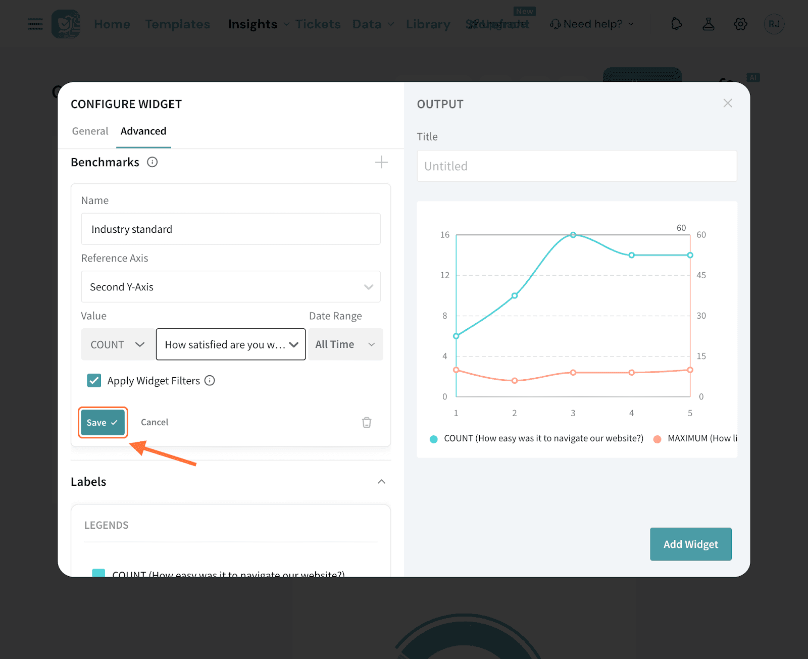Viewport: 808px width, 659px height.
Task: Open the Reference Axis dropdown
Action: pyautogui.click(x=231, y=287)
